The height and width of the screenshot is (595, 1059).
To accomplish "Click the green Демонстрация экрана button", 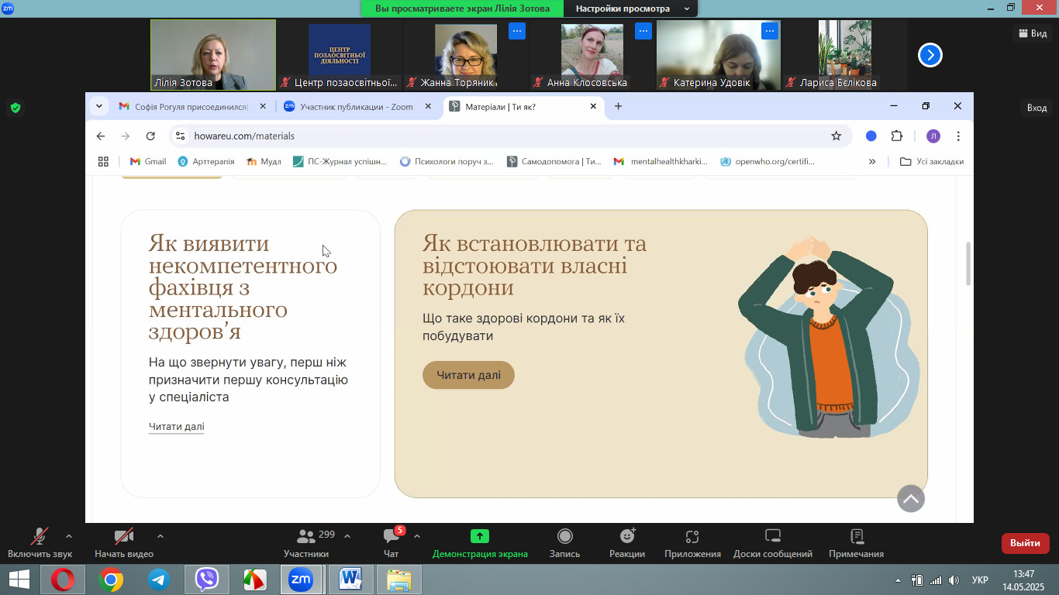I will tap(480, 543).
